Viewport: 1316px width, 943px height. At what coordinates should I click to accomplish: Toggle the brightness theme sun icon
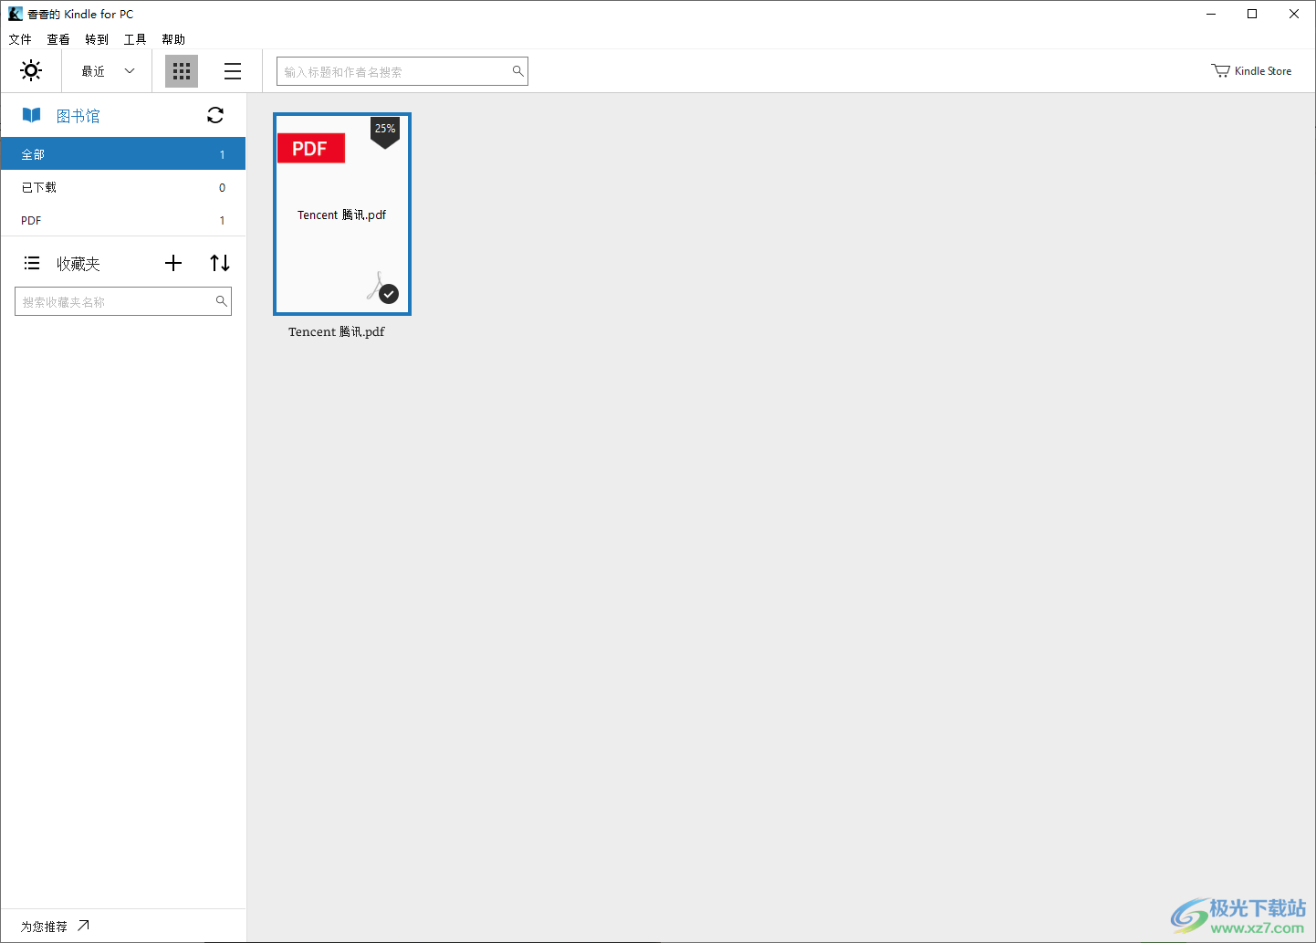(x=31, y=70)
